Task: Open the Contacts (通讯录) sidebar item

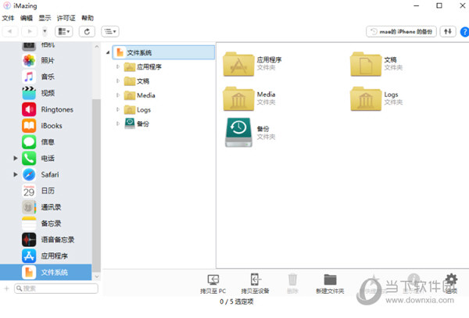Action: tap(46, 207)
